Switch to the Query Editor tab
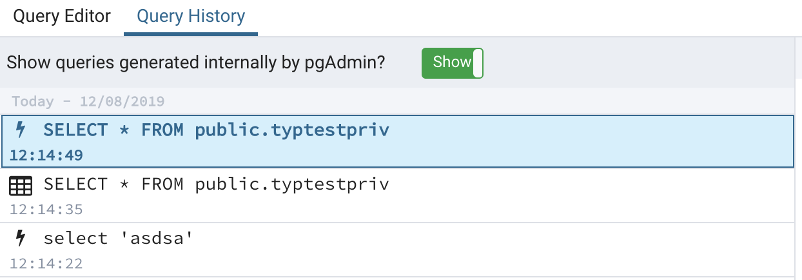Screen dimensions: 802x280 pos(62,16)
